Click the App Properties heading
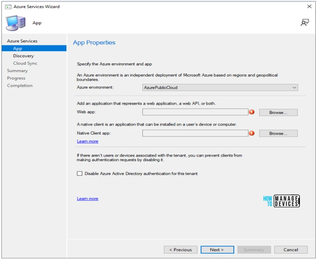316x259 pixels. click(94, 43)
